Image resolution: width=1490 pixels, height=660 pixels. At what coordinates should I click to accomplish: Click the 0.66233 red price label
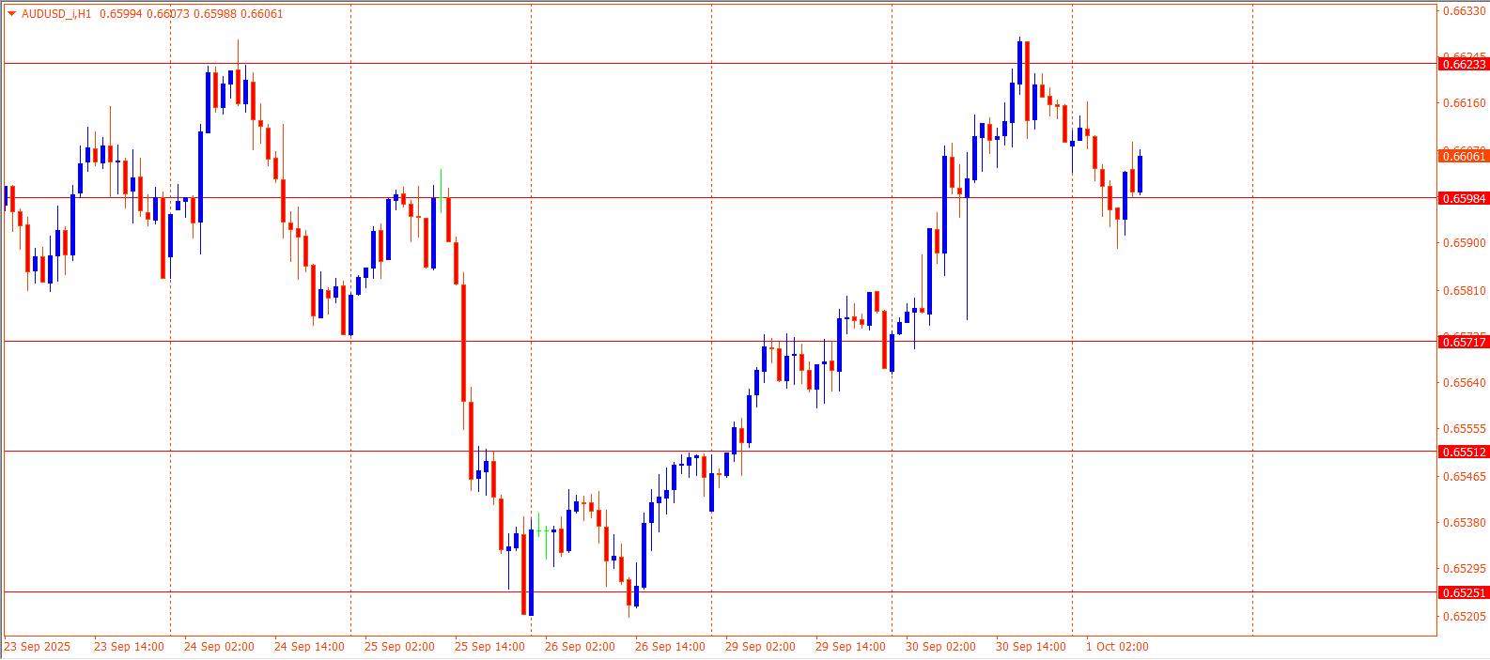point(1464,64)
